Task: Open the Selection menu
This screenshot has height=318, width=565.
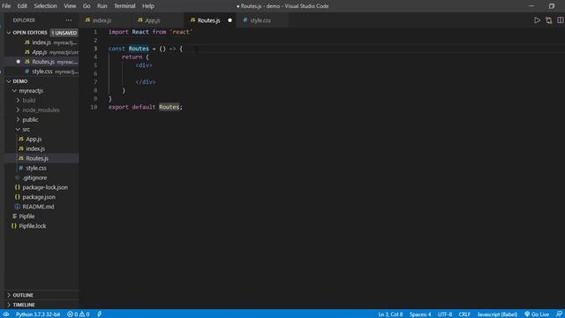Action: [x=45, y=6]
